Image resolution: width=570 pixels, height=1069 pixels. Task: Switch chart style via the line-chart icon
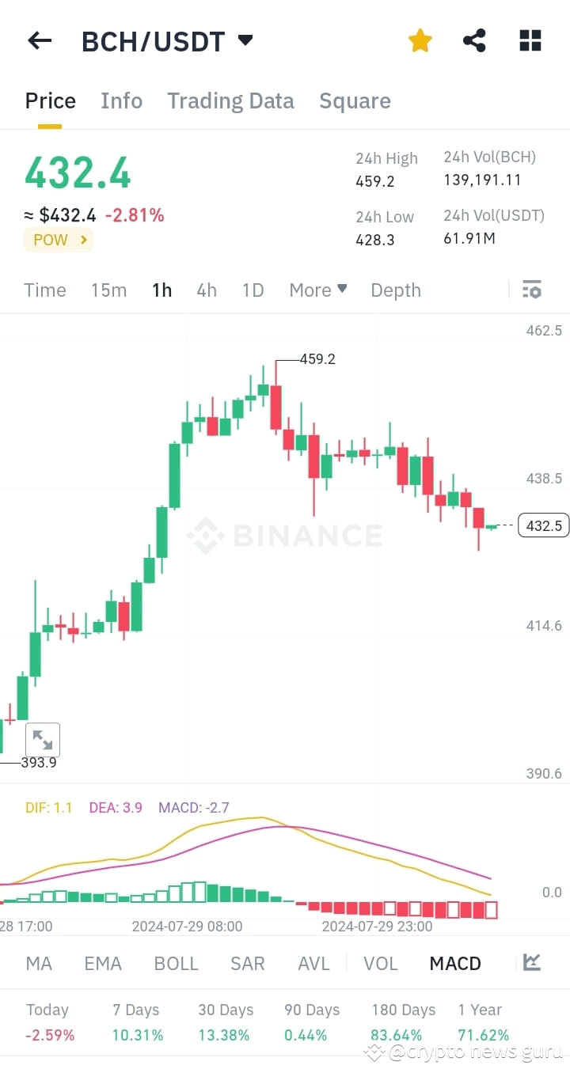pyautogui.click(x=531, y=963)
